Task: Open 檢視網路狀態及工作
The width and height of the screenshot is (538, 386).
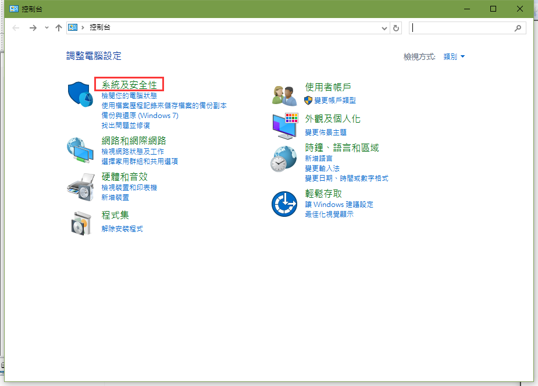Action: pyautogui.click(x=133, y=152)
